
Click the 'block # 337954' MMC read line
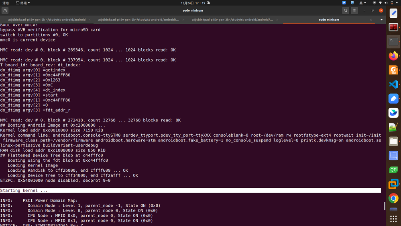click(x=88, y=60)
